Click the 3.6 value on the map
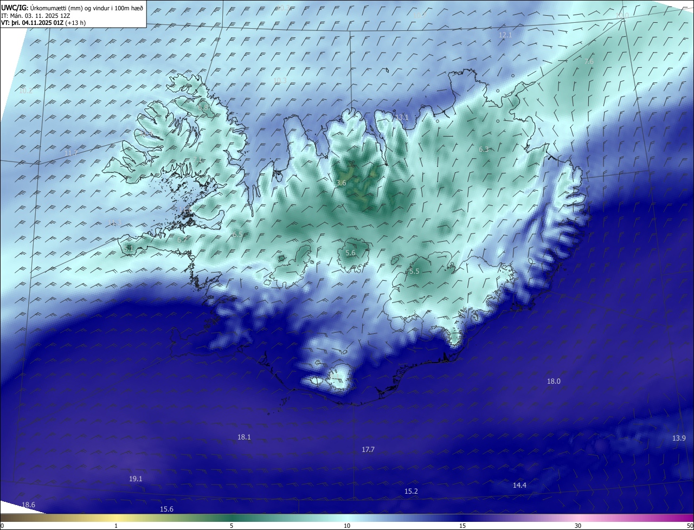 coord(341,183)
